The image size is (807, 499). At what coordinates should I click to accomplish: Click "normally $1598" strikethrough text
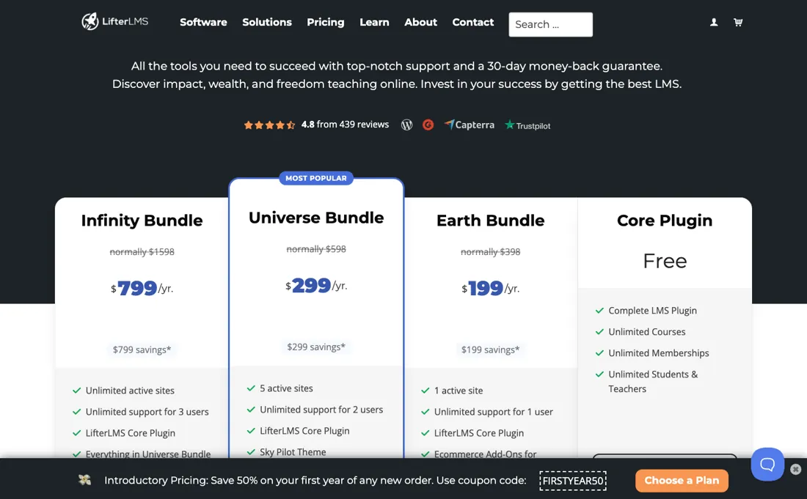tap(142, 252)
